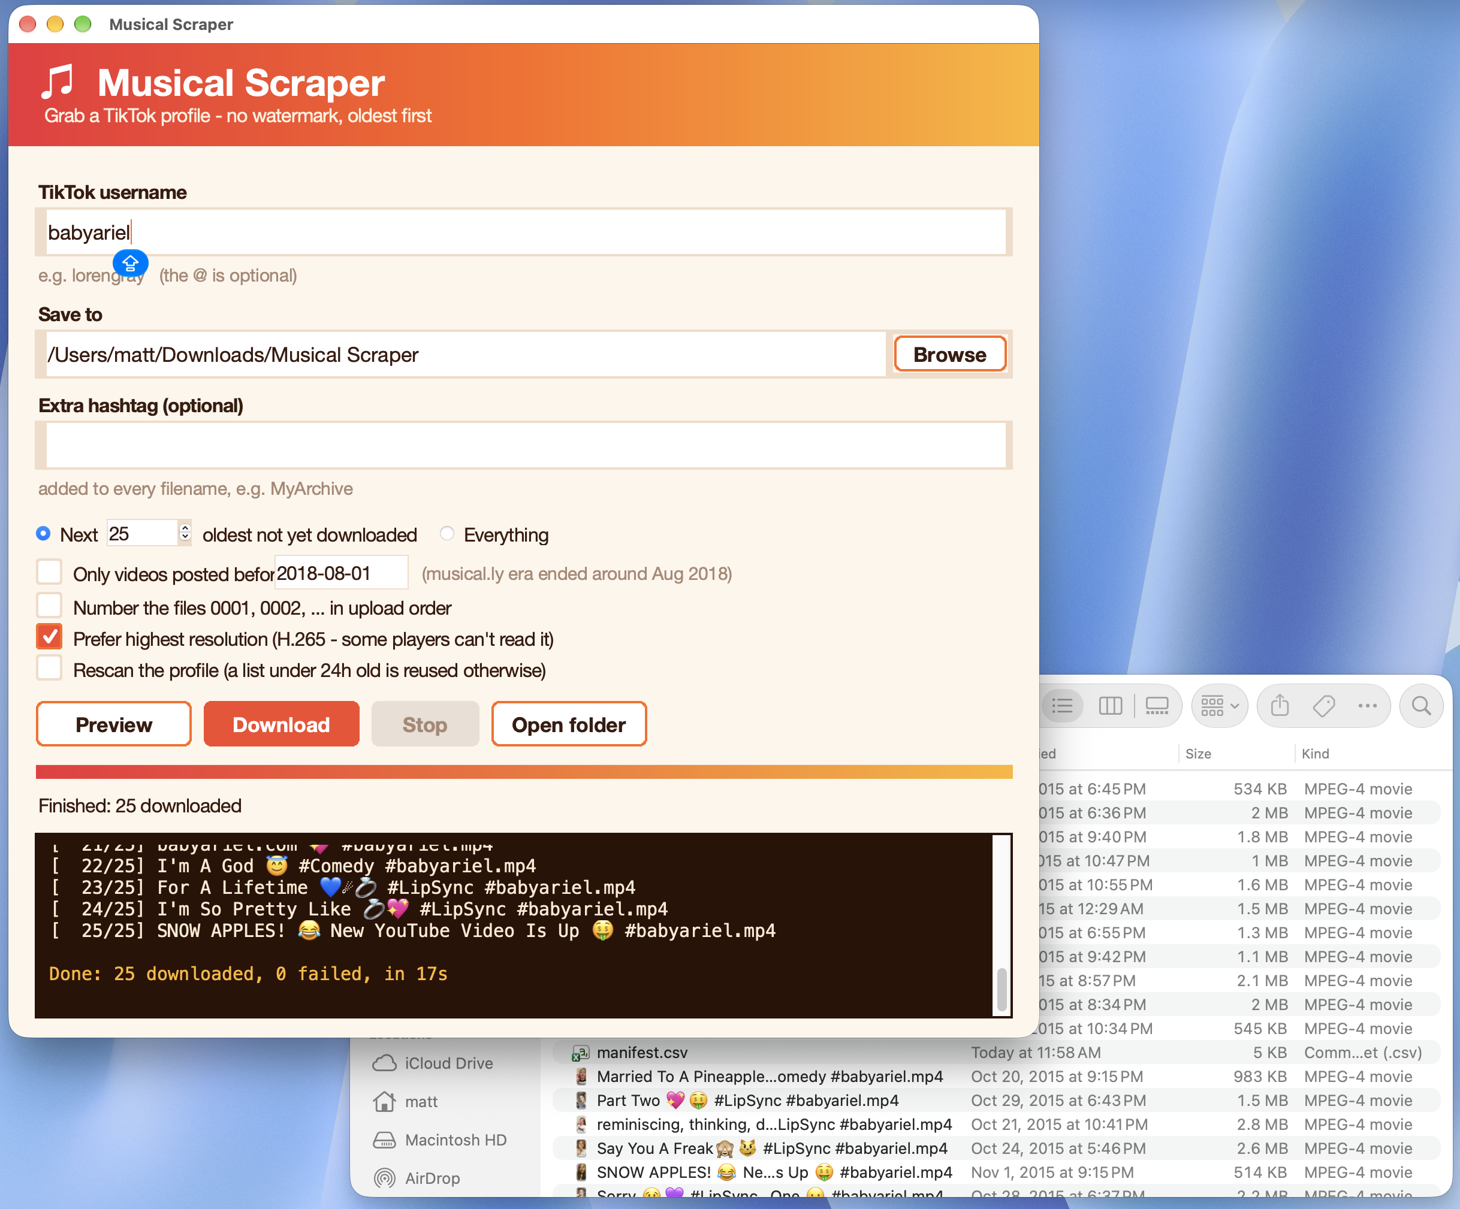The width and height of the screenshot is (1460, 1209).
Task: Click the Finder share icon
Action: tap(1280, 706)
